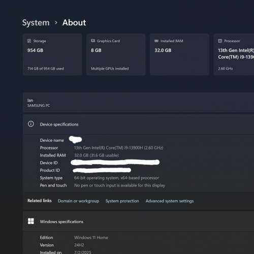Click the Installed RAM card icon
This screenshot has width=254, height=254.
(156, 41)
